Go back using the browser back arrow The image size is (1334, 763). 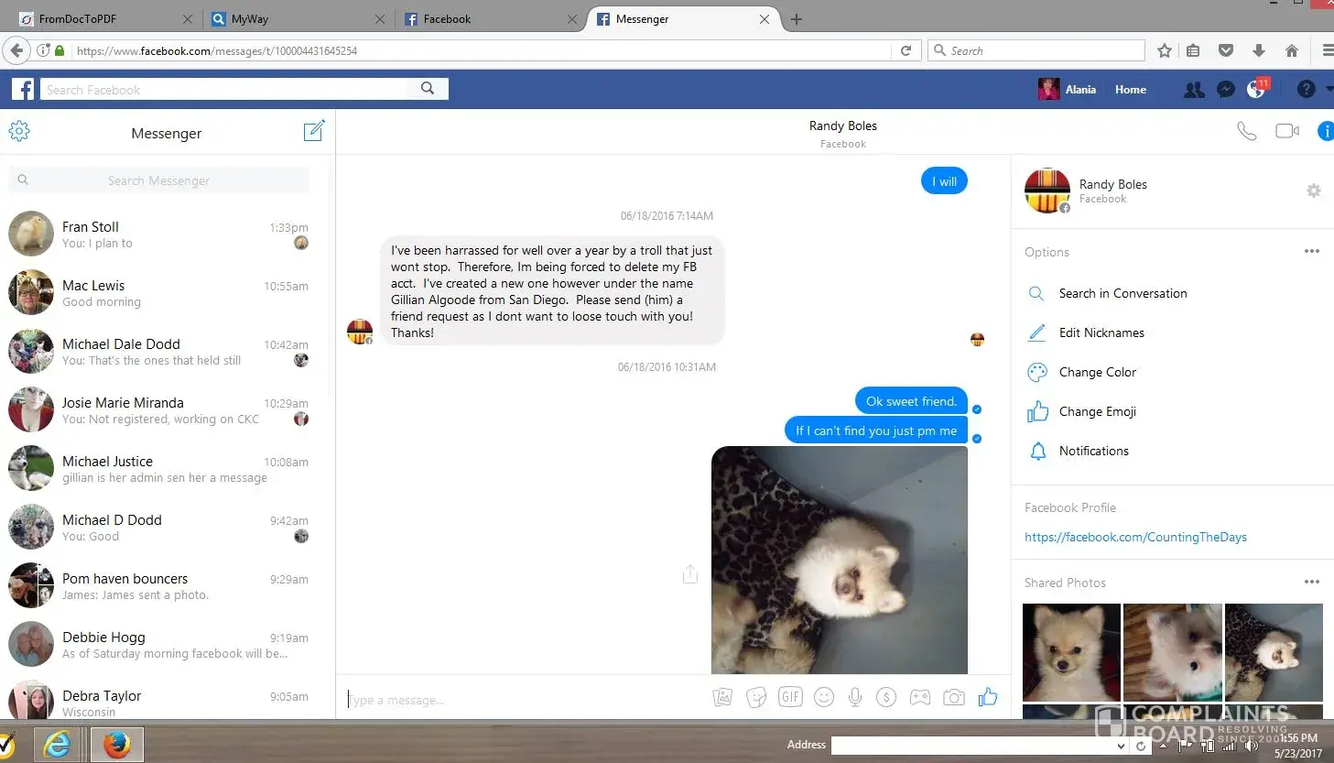(16, 50)
